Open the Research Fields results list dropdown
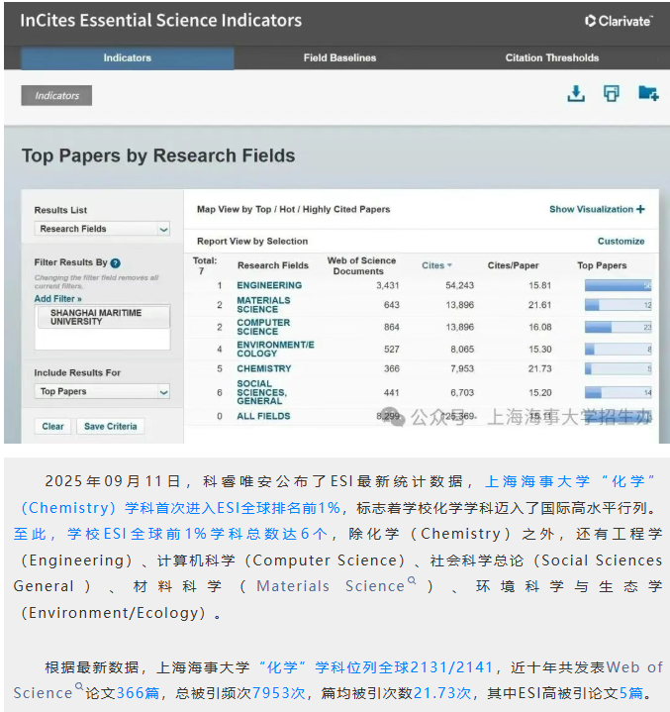Viewport: 670px width, 712px height. [x=103, y=229]
